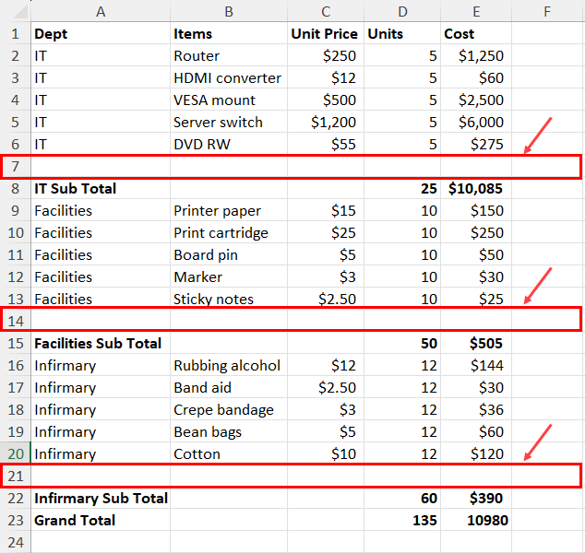Select row 21 header
Image resolution: width=585 pixels, height=553 pixels.
tap(16, 477)
